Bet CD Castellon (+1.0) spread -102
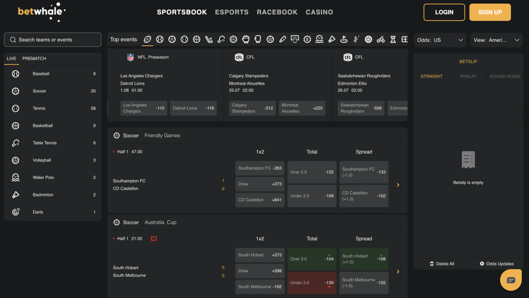The height and width of the screenshot is (298, 529). click(364, 195)
